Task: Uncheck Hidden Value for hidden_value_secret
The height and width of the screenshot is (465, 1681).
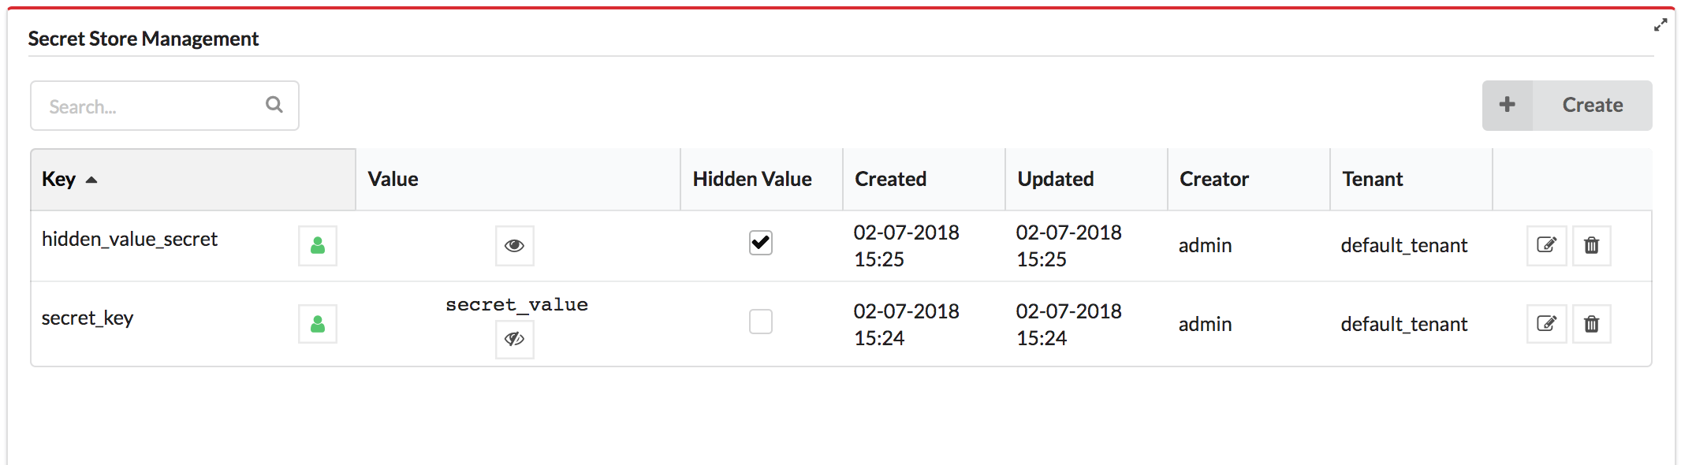Action: point(761,243)
